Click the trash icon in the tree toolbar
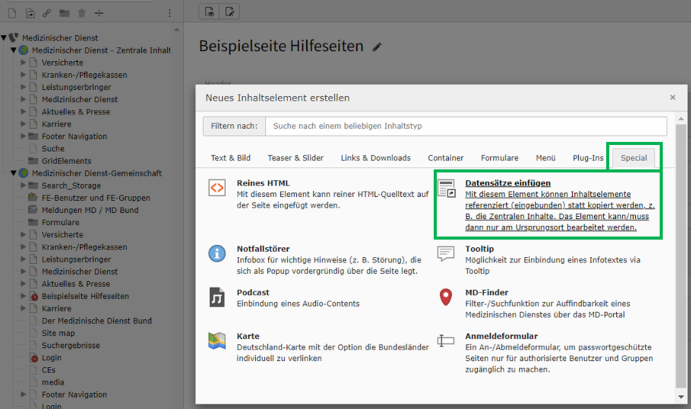Image resolution: width=691 pixels, height=409 pixels. point(82,13)
